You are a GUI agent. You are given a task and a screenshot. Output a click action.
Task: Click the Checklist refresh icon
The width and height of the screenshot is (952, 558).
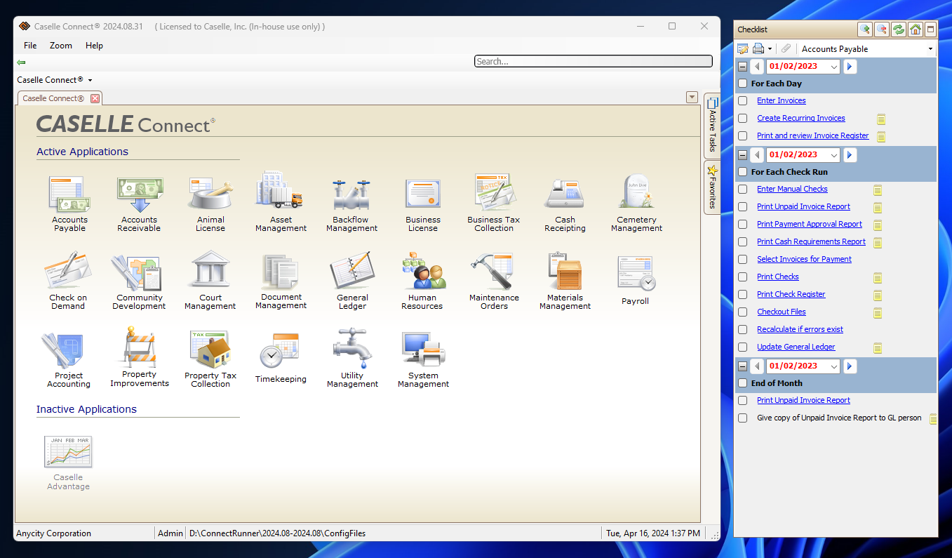pos(899,29)
